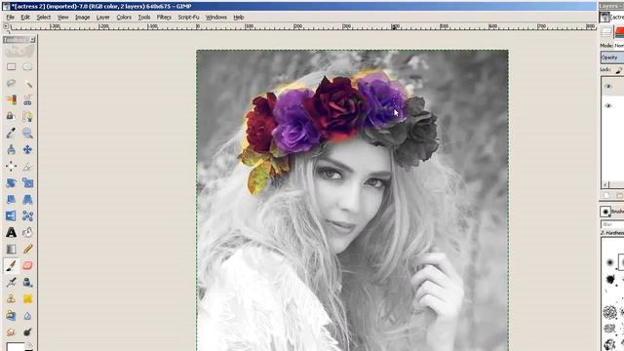Toggle the lock pixels brush icon
624x351 pixels.
point(619,70)
